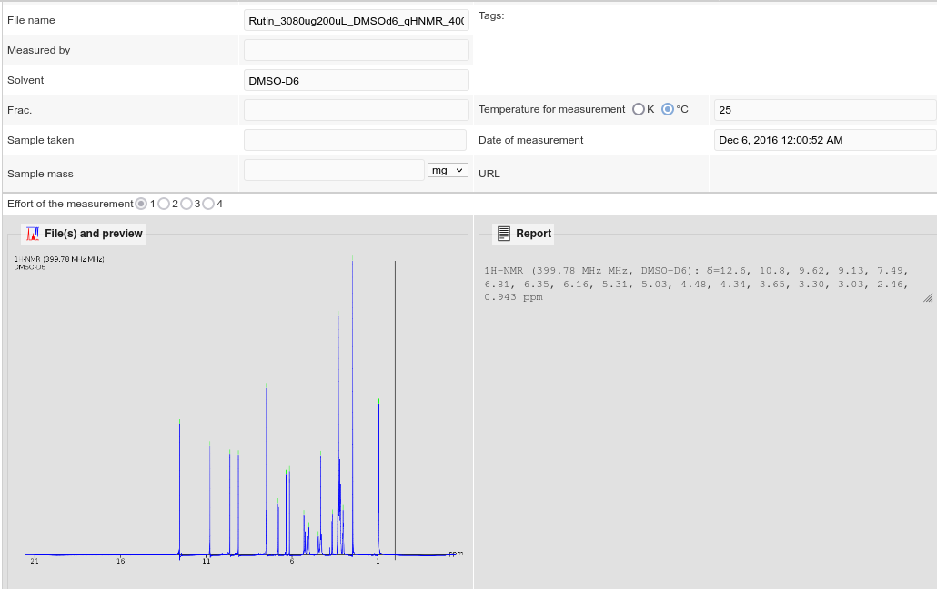
Task: Grab the resize handle of Report text area
Action: click(928, 297)
